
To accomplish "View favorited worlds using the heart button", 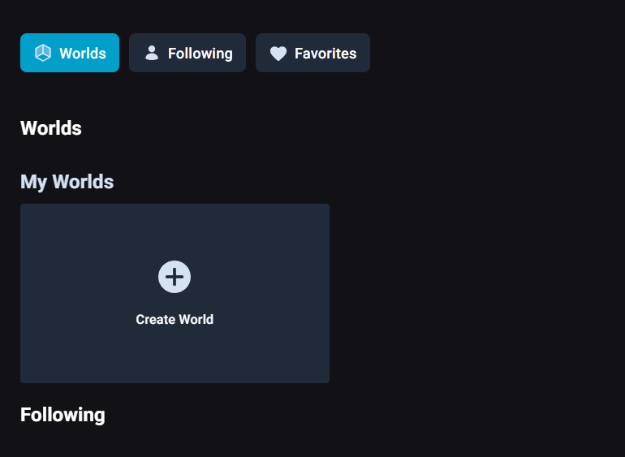I will [x=312, y=53].
